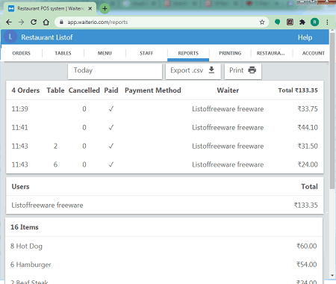Open the ACCOUNT tab
336x284 pixels.
[314, 53]
